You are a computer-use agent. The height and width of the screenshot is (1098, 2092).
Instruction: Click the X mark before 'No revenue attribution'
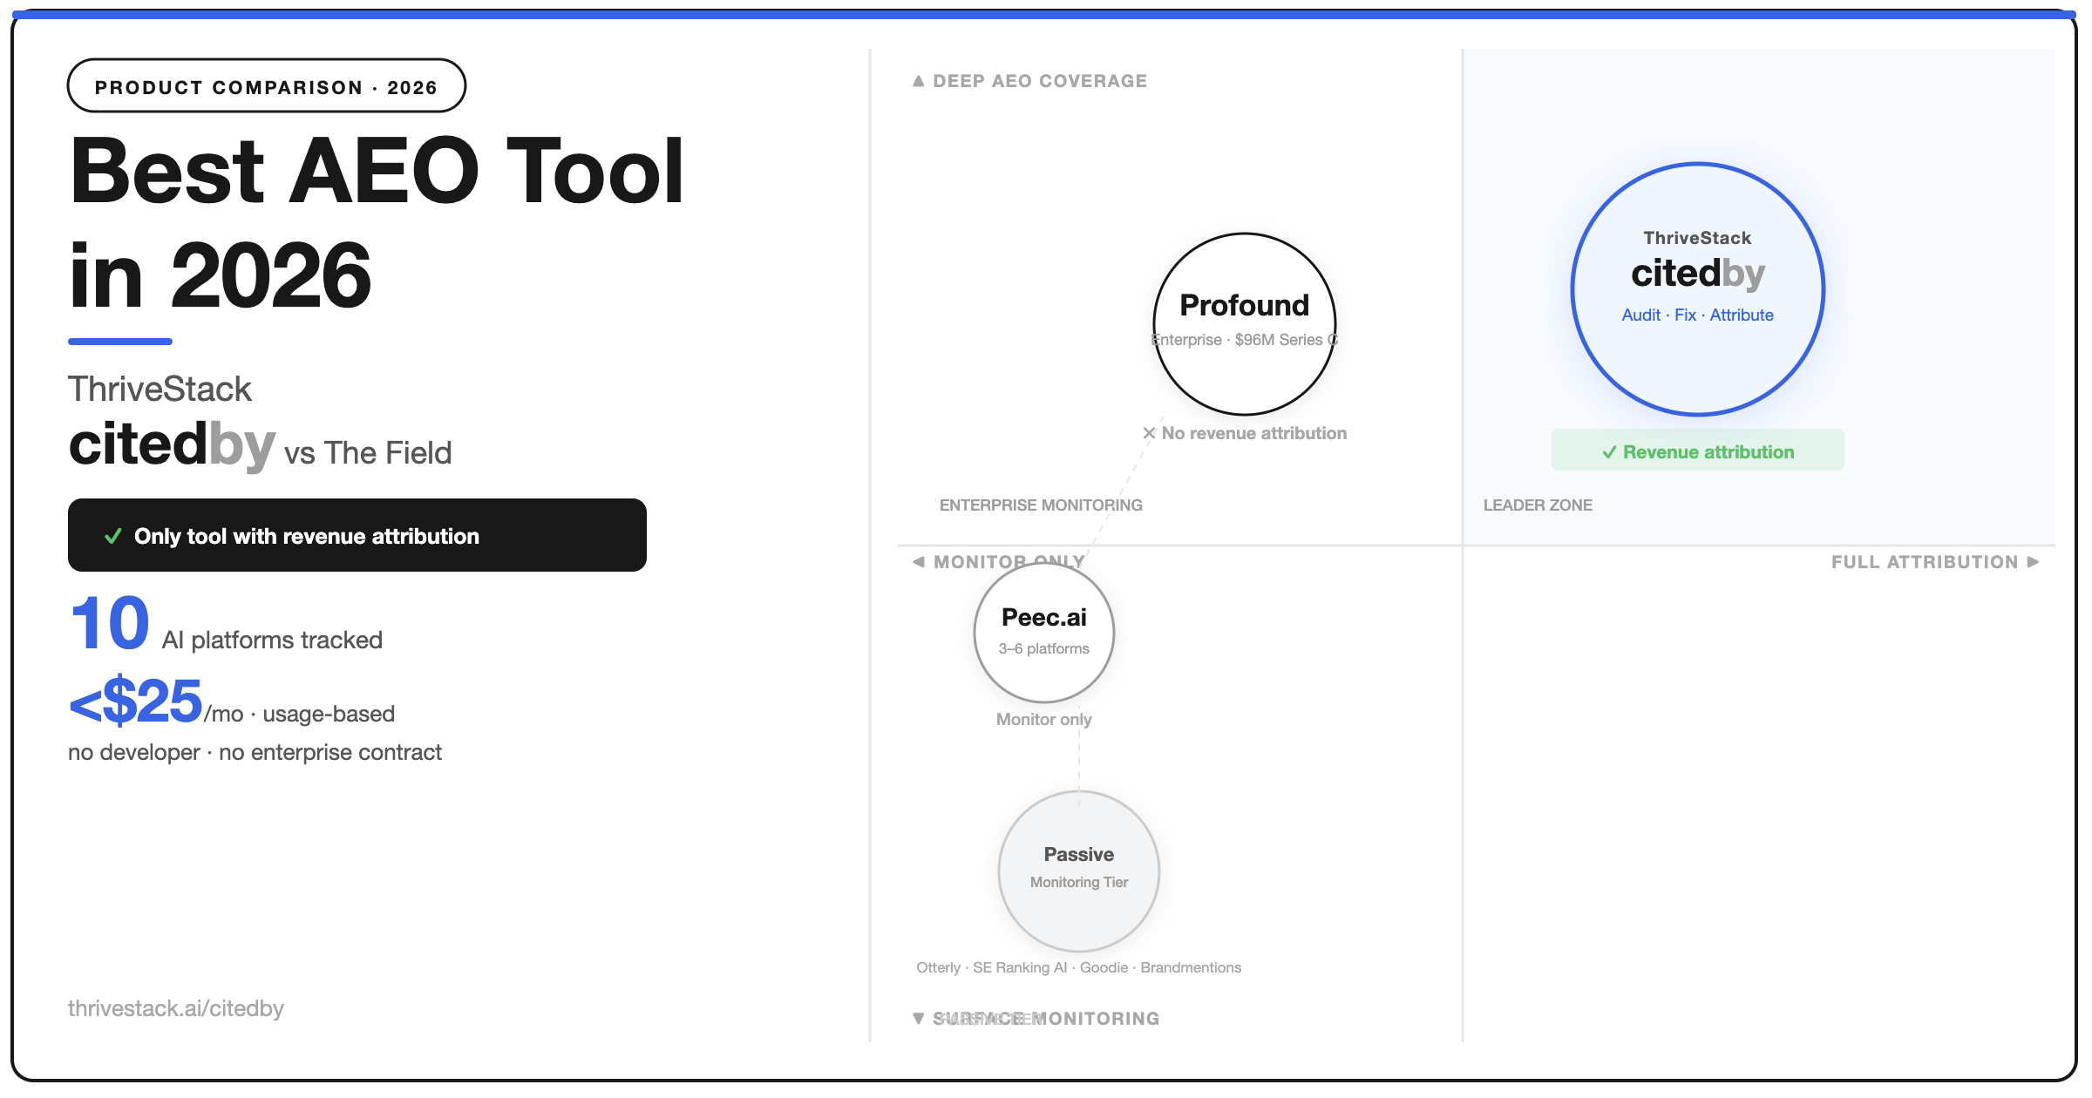[x=1149, y=433]
